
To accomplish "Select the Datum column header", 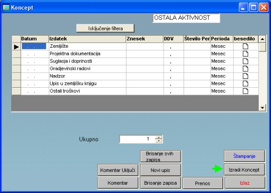I will pos(35,39).
